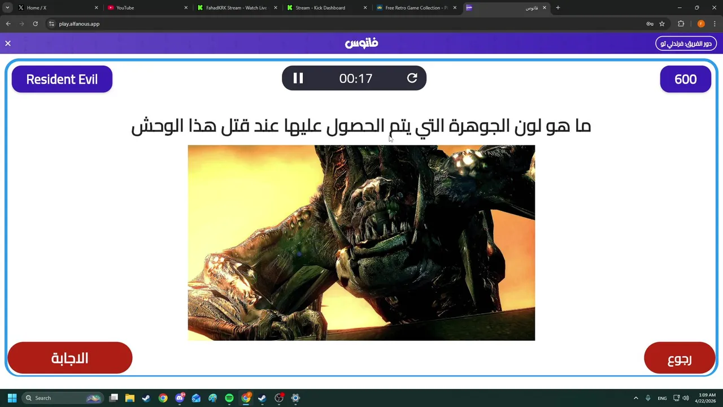Click the monster image thumbnail
The width and height of the screenshot is (723, 407).
361,243
